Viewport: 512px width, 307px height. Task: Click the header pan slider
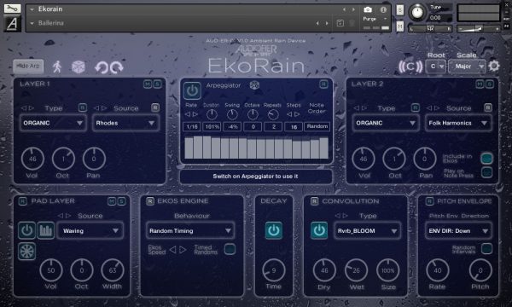430,29
